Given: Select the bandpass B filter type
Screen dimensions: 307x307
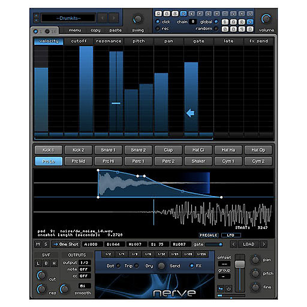Looking at the screenshot, I should (x=46, y=263).
